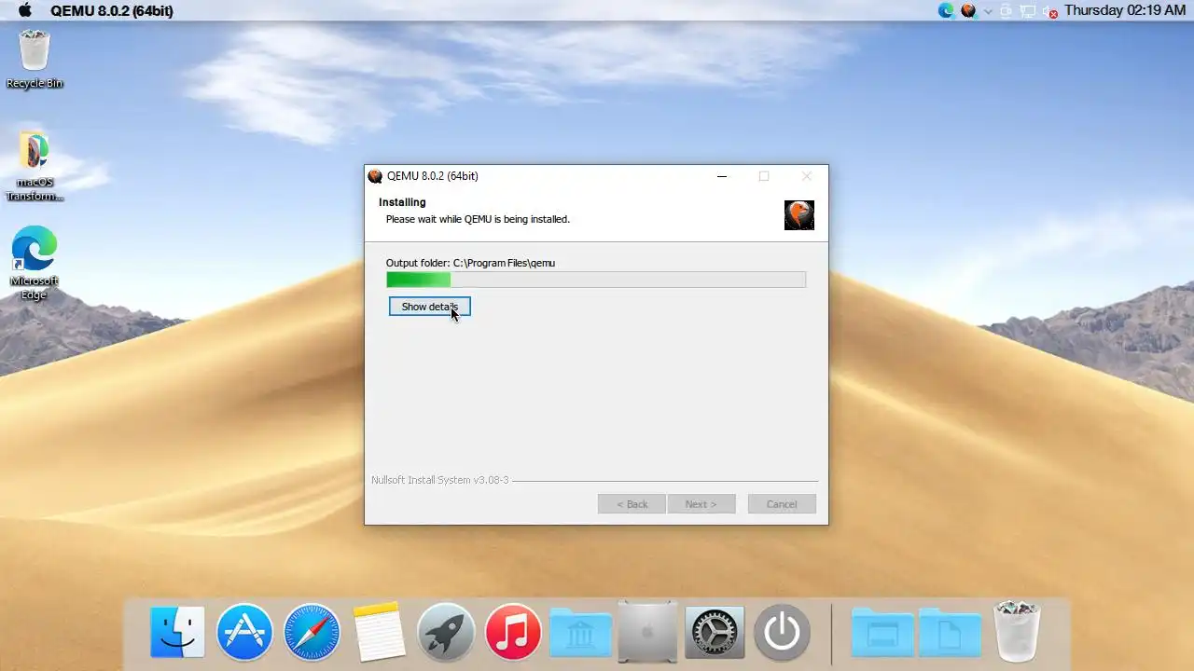Launch App Store from the dock

244,633
